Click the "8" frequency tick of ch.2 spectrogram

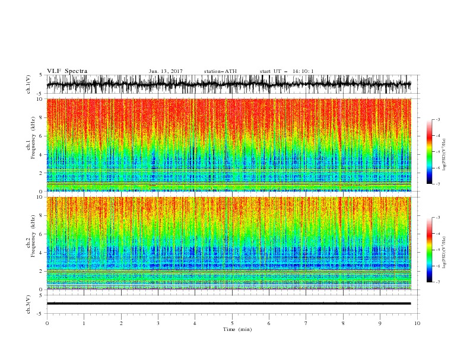click(x=41, y=216)
